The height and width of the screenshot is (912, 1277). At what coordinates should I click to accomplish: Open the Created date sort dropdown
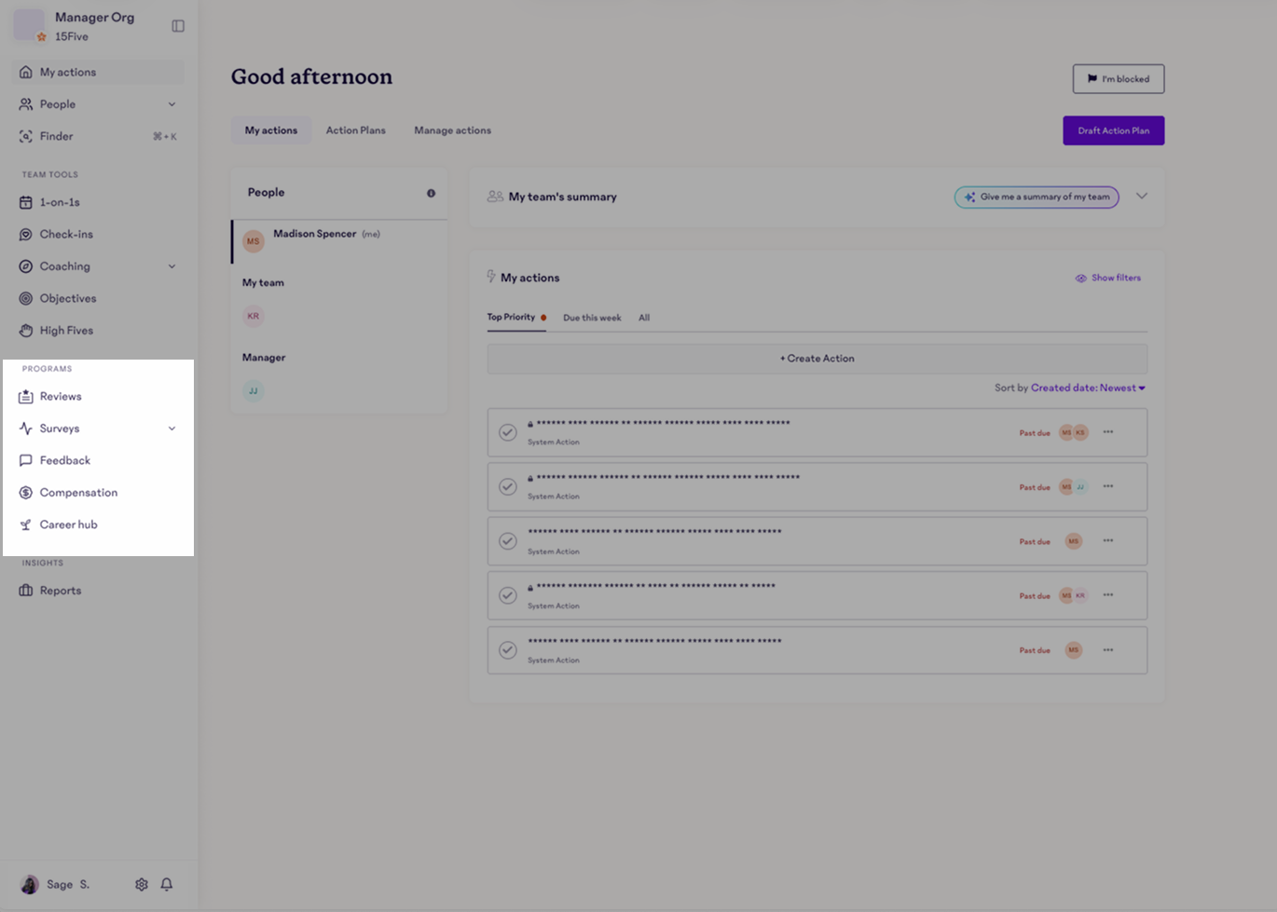coord(1087,387)
